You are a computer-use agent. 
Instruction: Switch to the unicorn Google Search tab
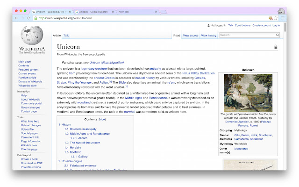point(93,12)
